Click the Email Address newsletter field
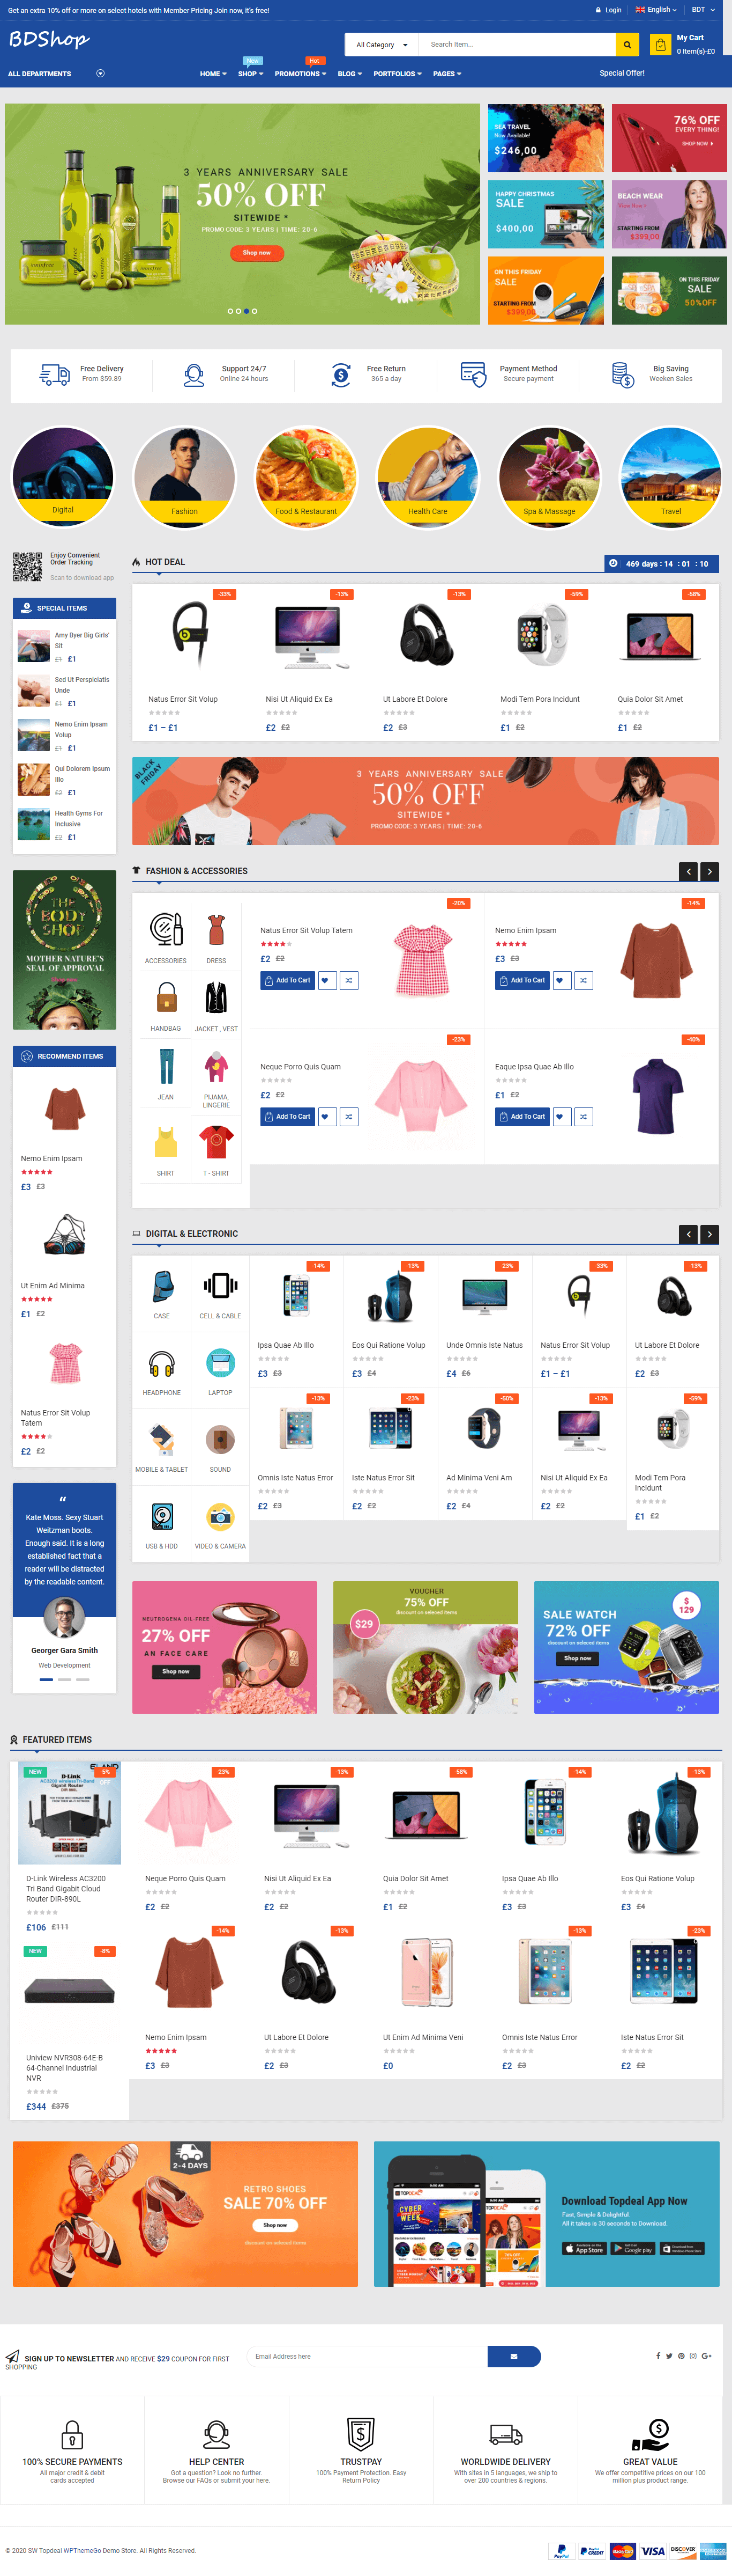This screenshot has width=732, height=2576. pyautogui.click(x=367, y=2356)
